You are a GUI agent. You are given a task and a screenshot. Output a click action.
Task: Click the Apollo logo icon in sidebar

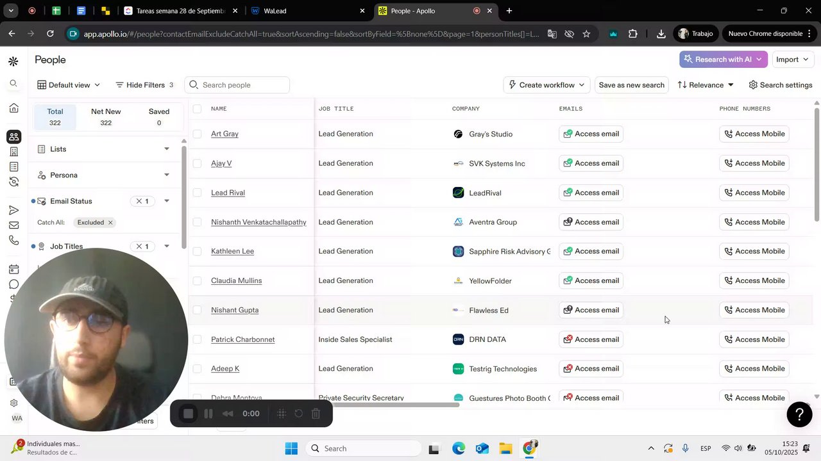13,61
